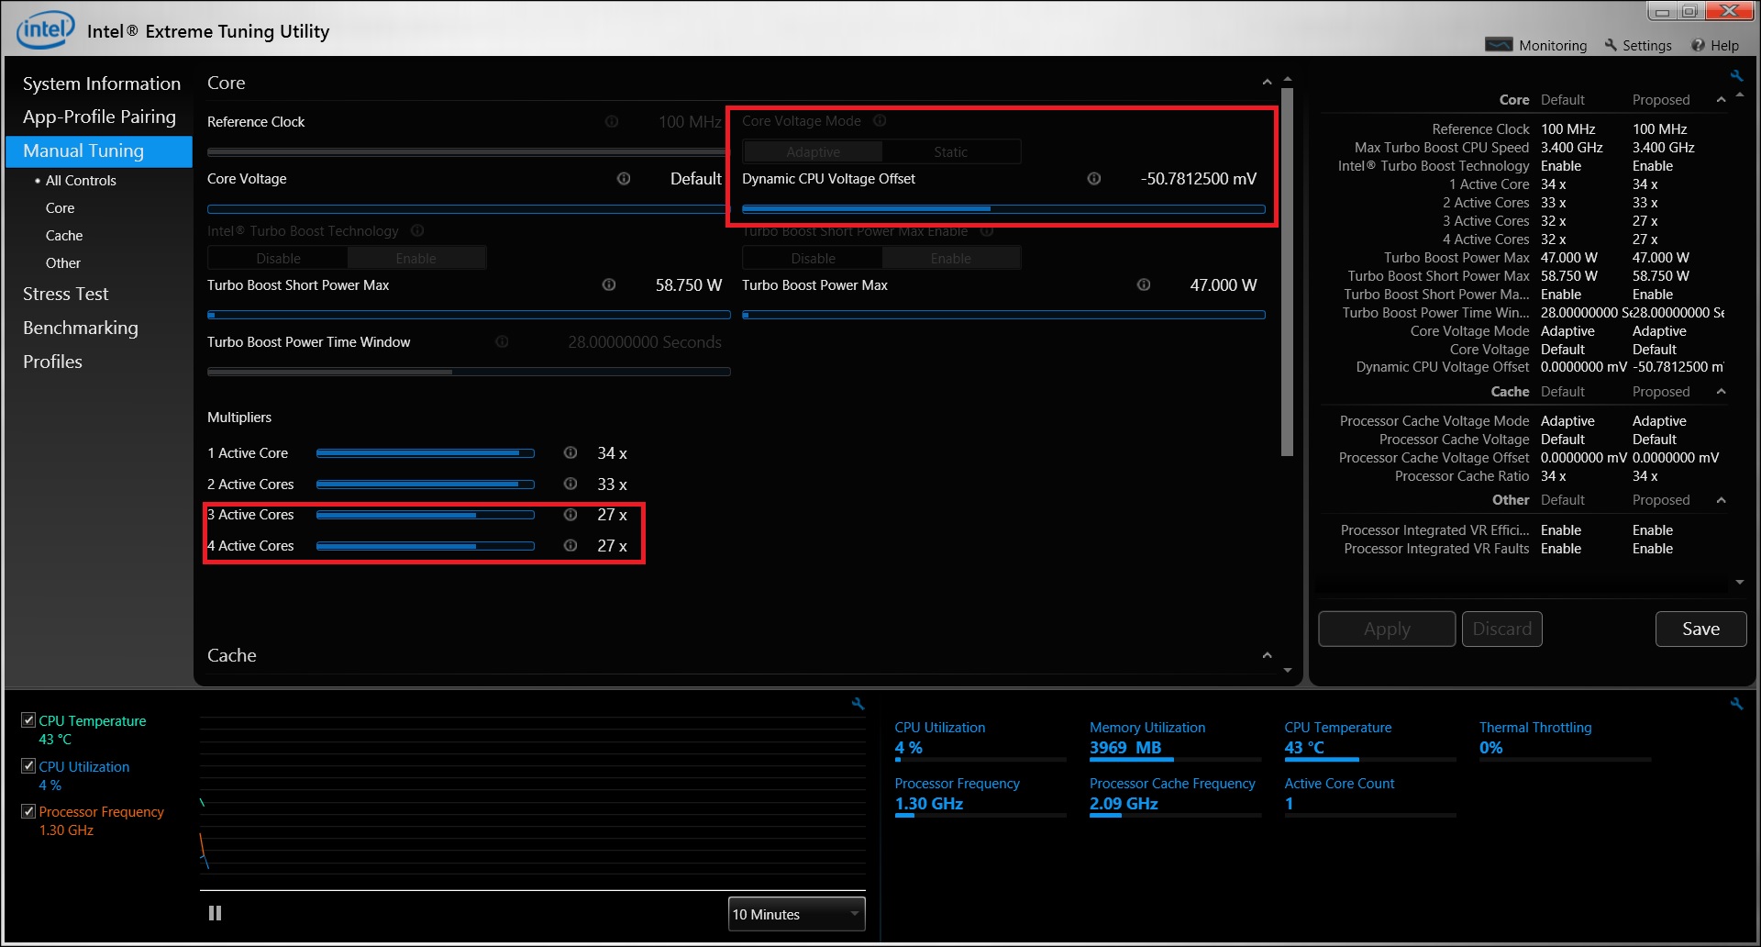This screenshot has width=1761, height=947.
Task: Click the scroll-down arrow of the summary panel
Action: (x=1740, y=583)
